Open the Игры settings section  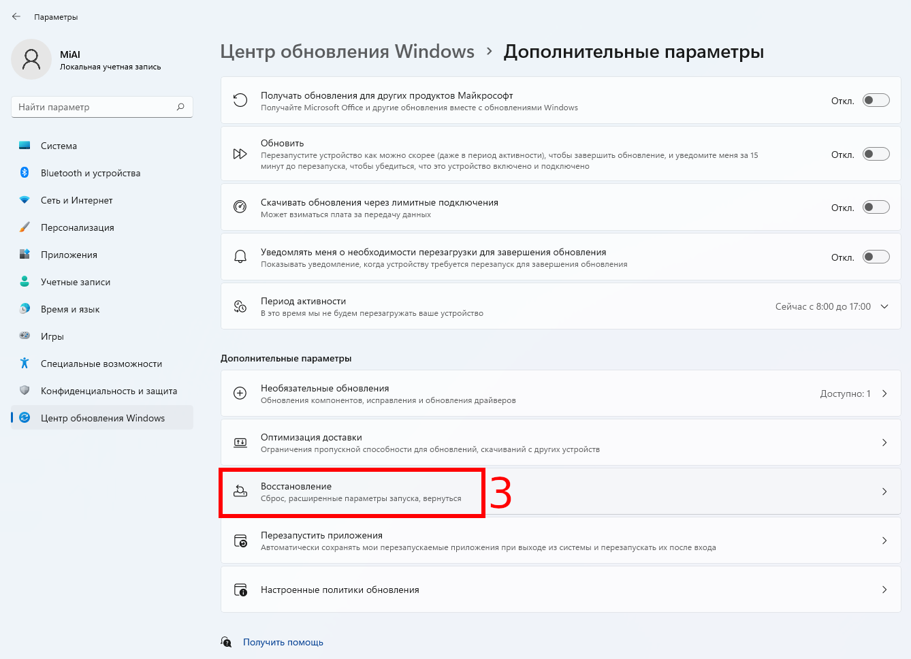[102, 336]
